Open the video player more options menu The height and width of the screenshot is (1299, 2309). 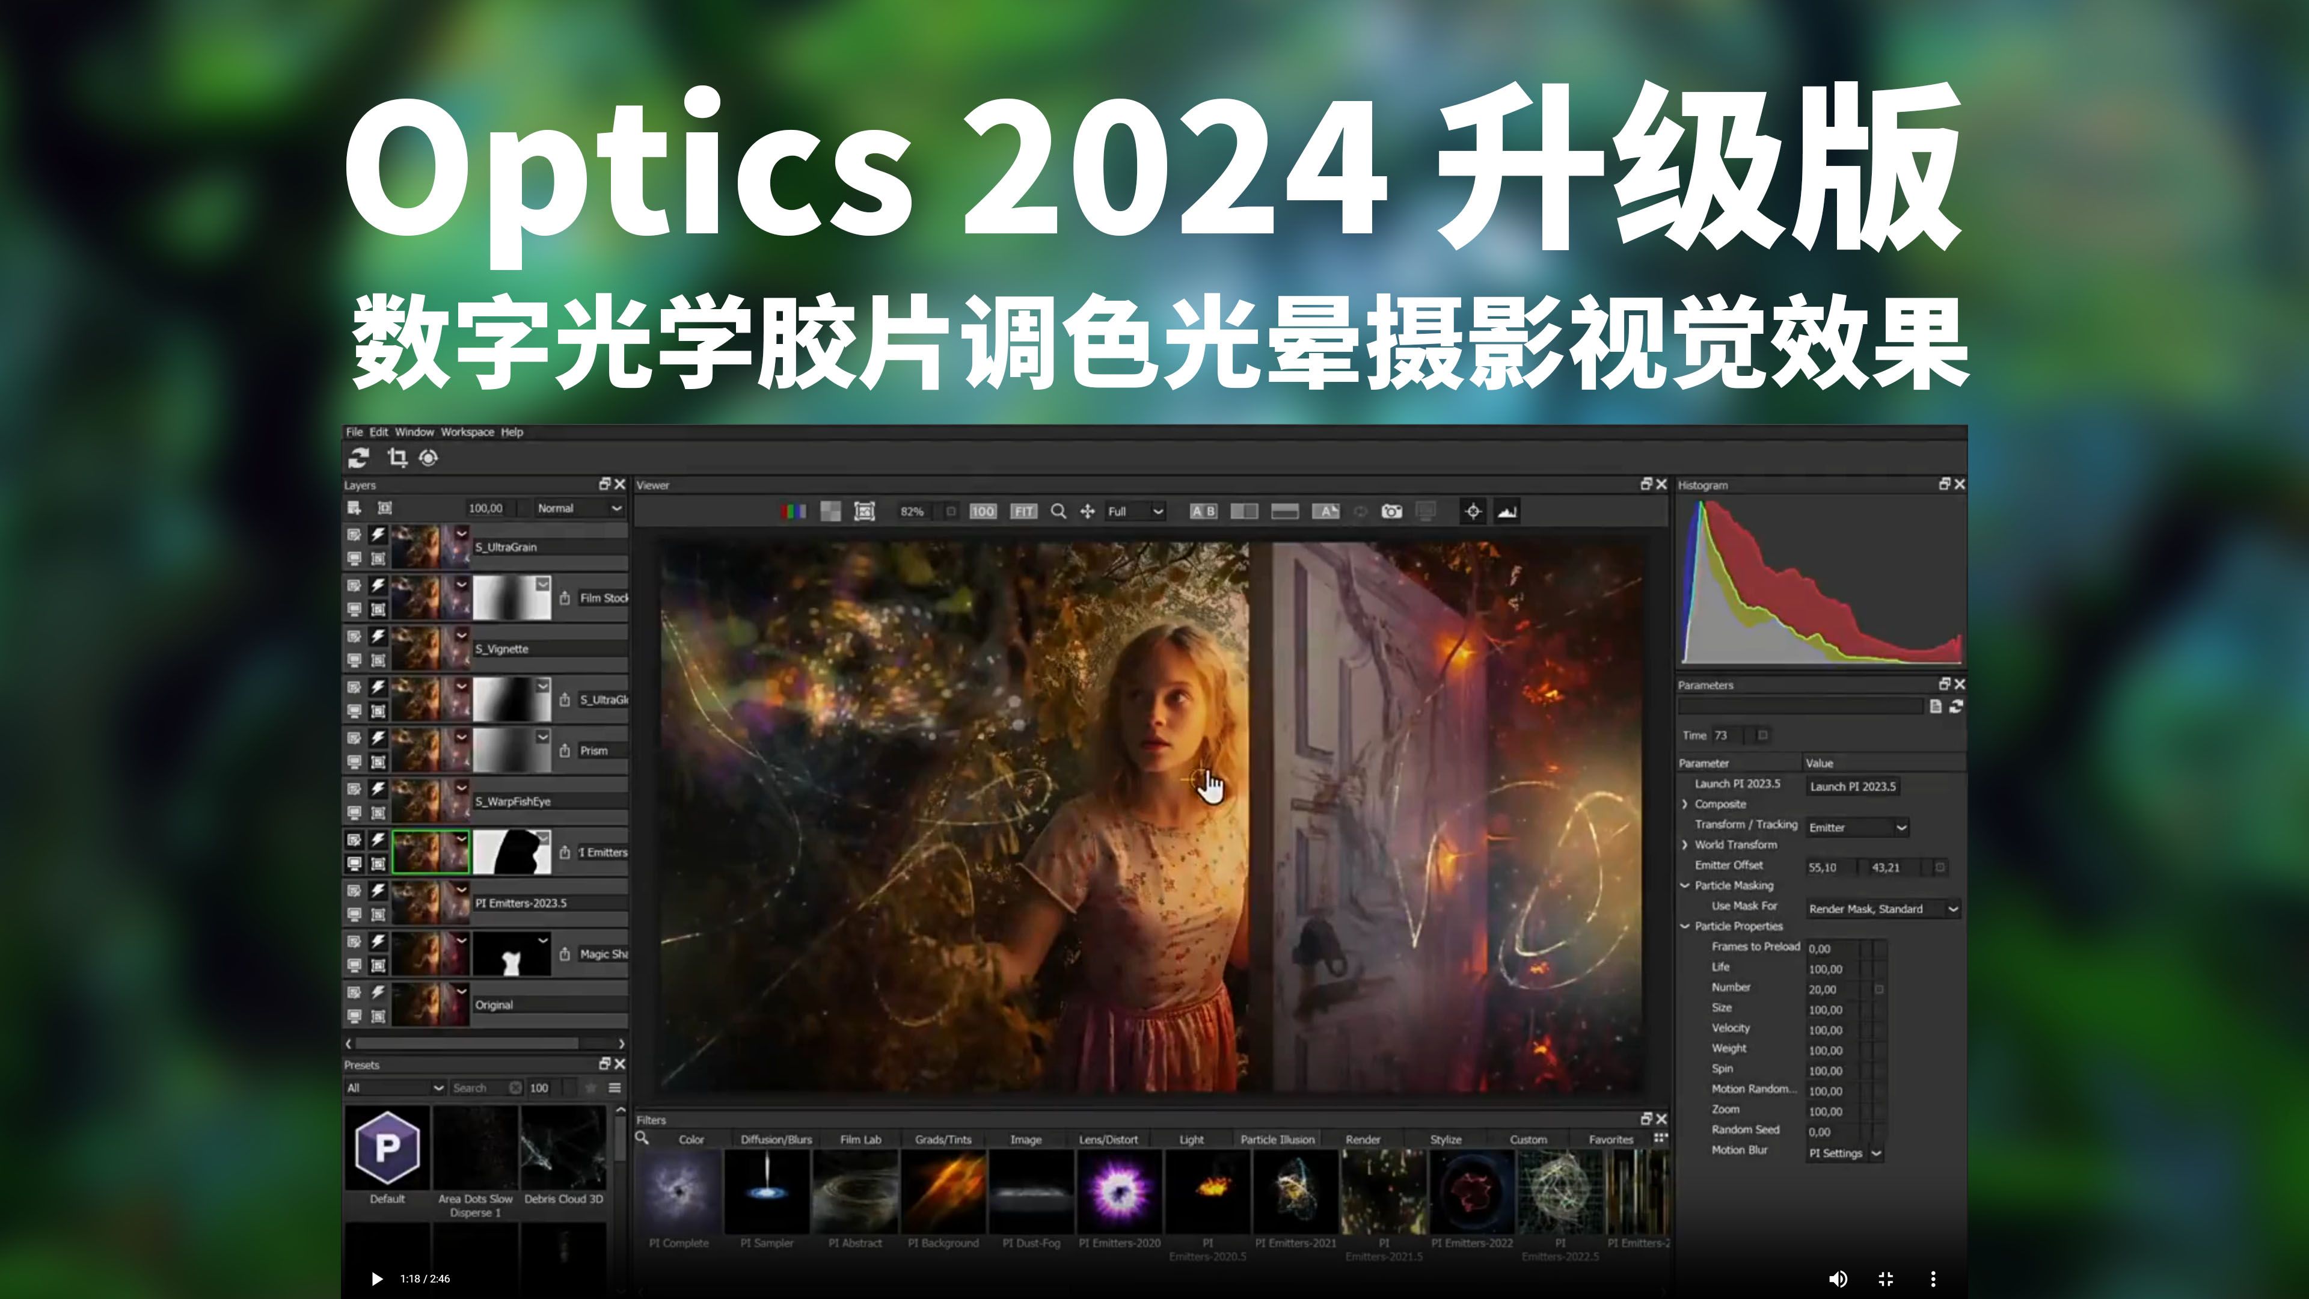pyautogui.click(x=1933, y=1279)
